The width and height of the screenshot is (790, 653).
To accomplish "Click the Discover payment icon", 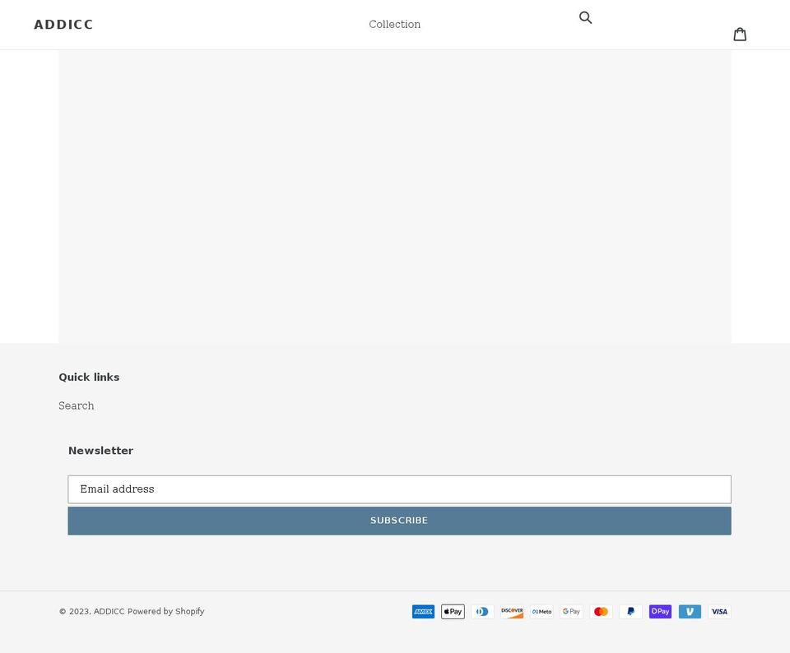I will pos(512,611).
